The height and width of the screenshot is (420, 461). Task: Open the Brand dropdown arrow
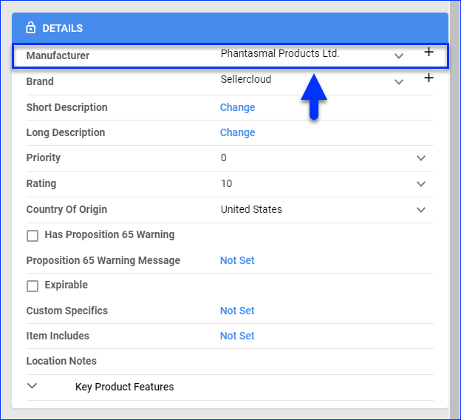[399, 81]
